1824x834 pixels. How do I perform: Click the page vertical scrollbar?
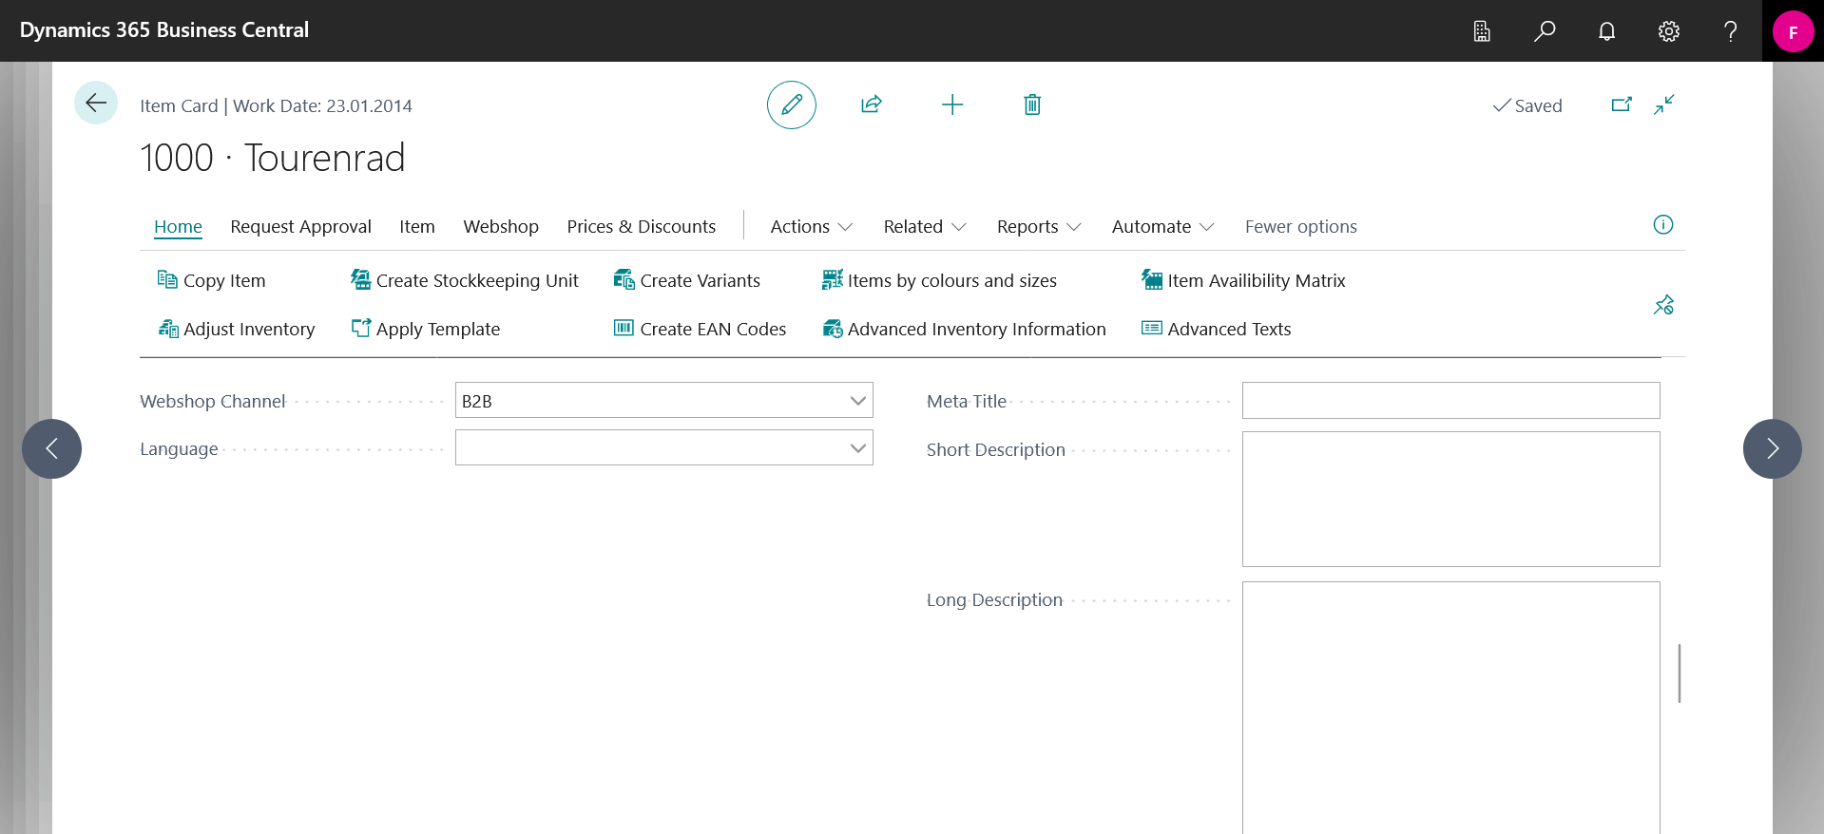pyautogui.click(x=1680, y=673)
